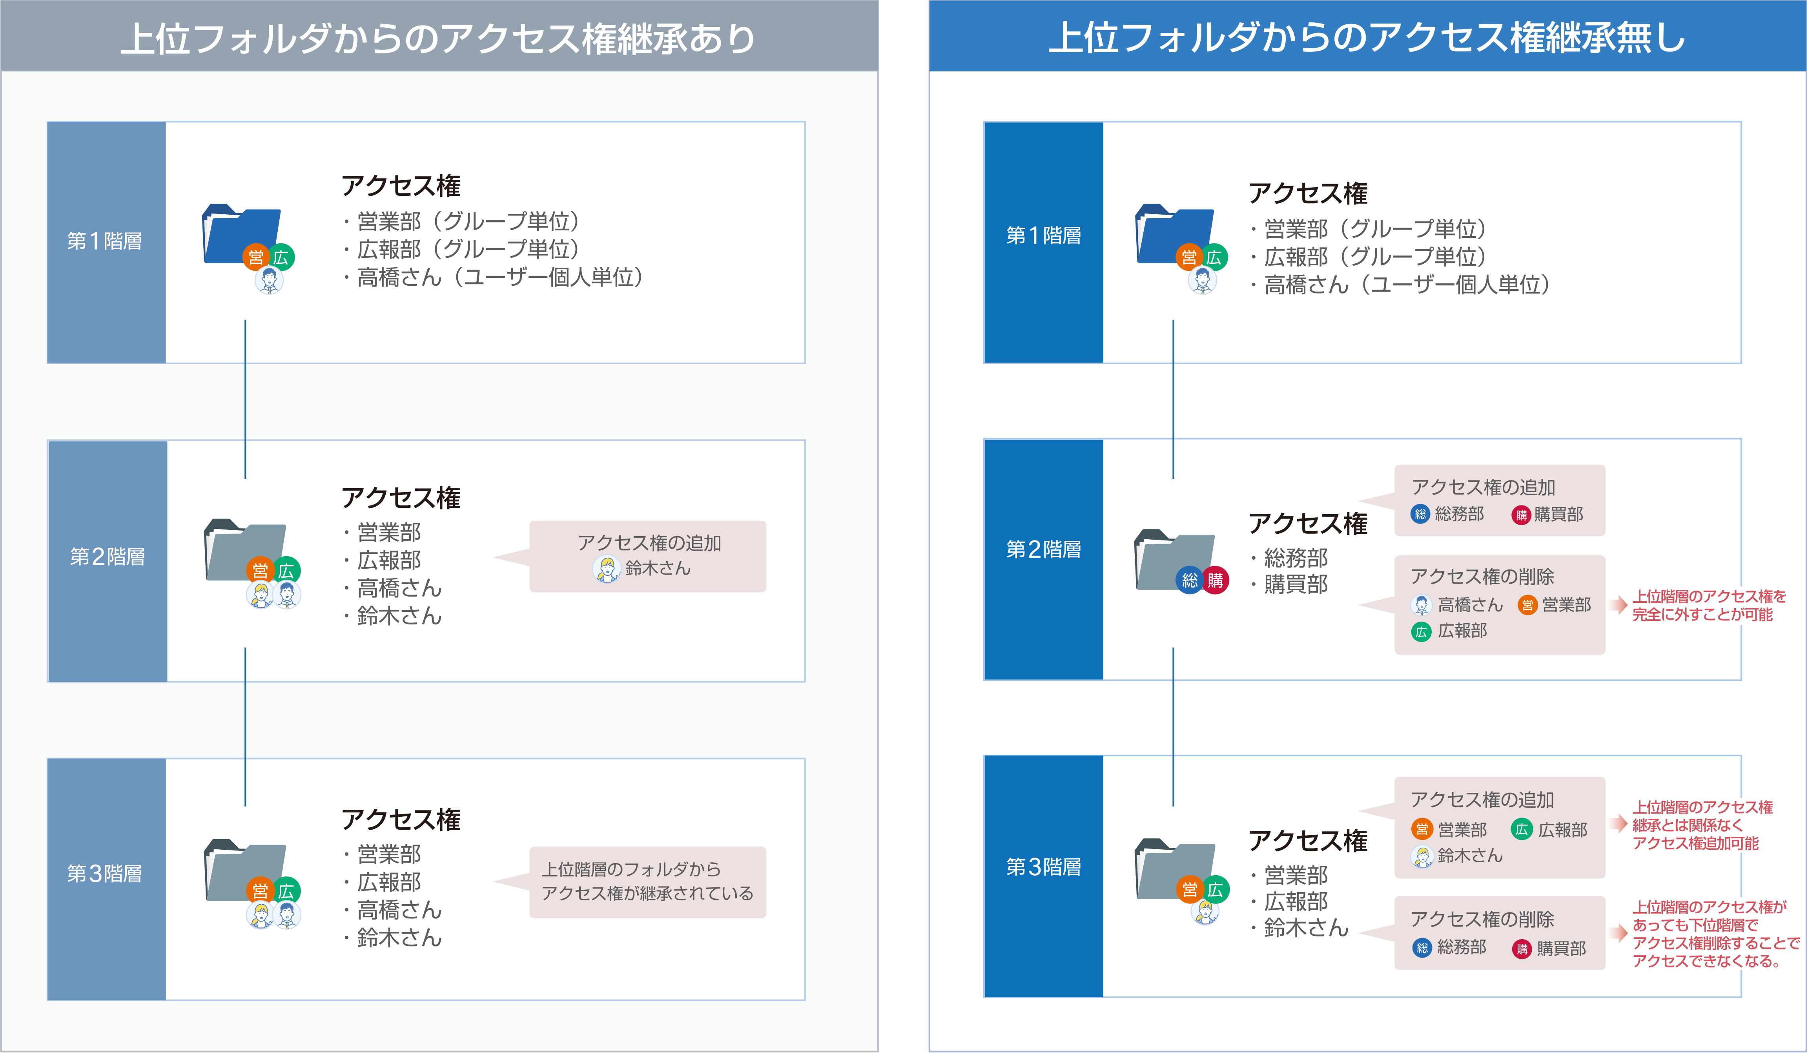1808x1053 pixels.
Task: Click the アクセス権の追加 title in the right panel level 3 callout
Action: pos(1482,799)
